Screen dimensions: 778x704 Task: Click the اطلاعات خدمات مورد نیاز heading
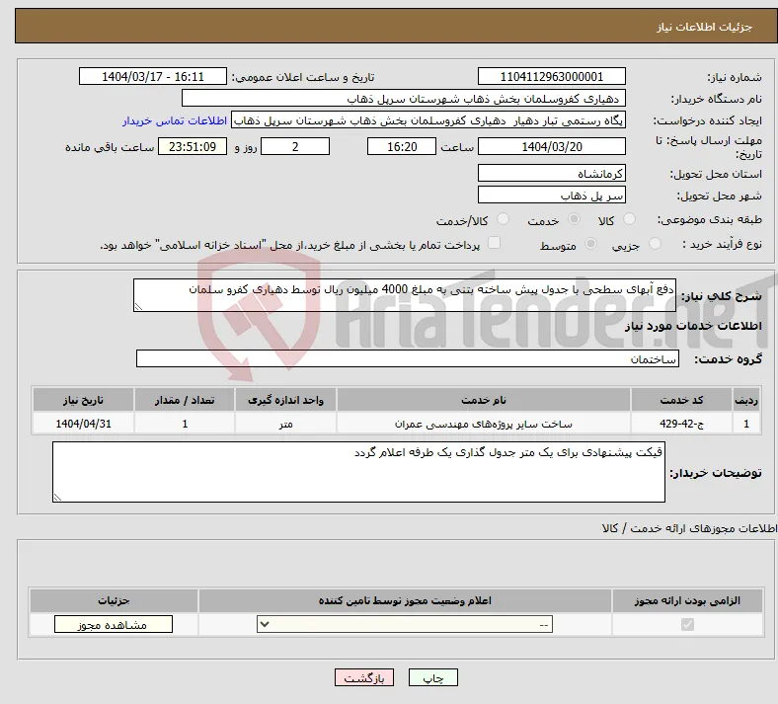coord(693,326)
